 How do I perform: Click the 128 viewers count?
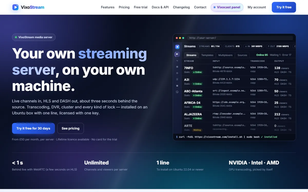point(282,68)
